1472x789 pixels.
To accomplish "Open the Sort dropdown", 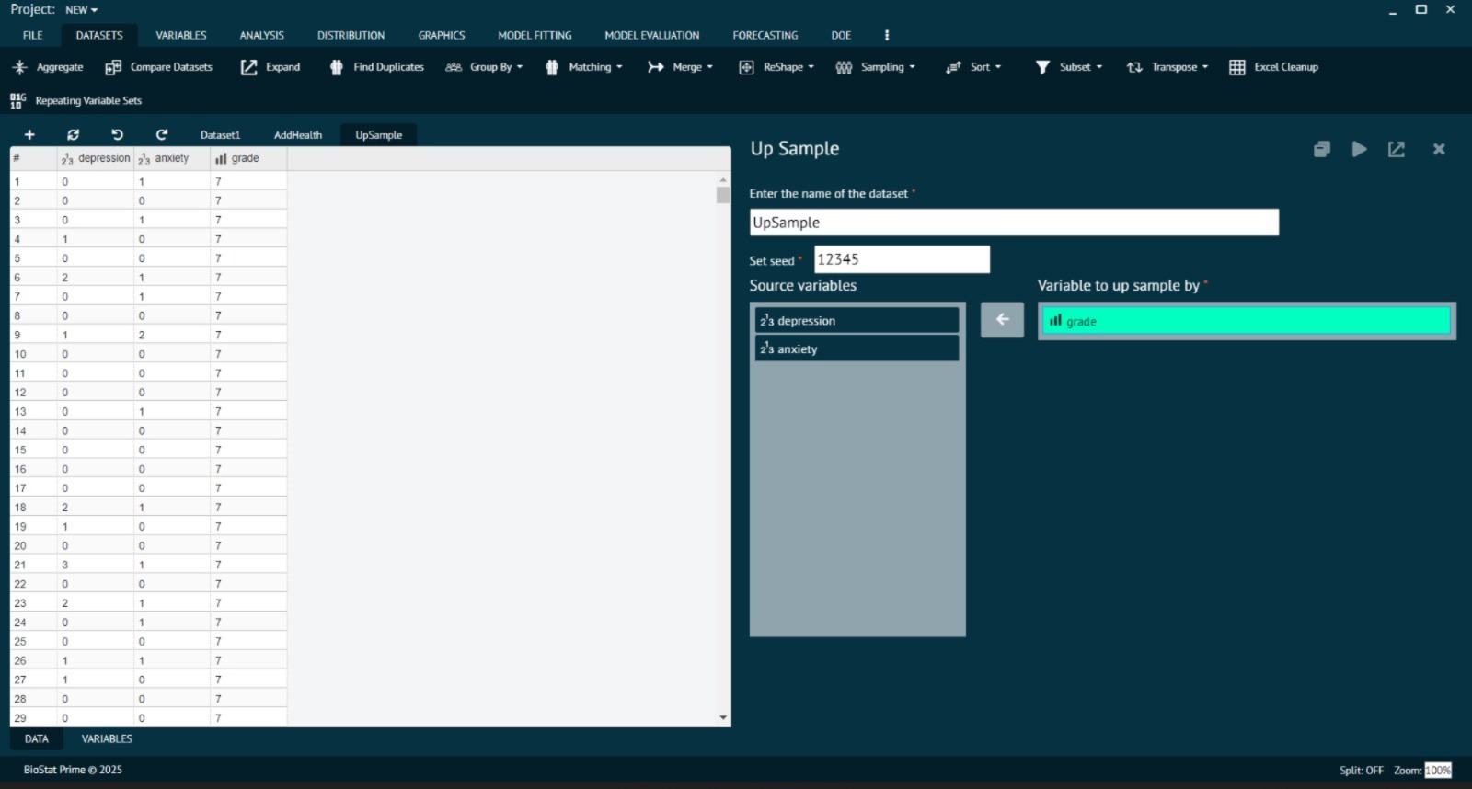I will pos(974,67).
